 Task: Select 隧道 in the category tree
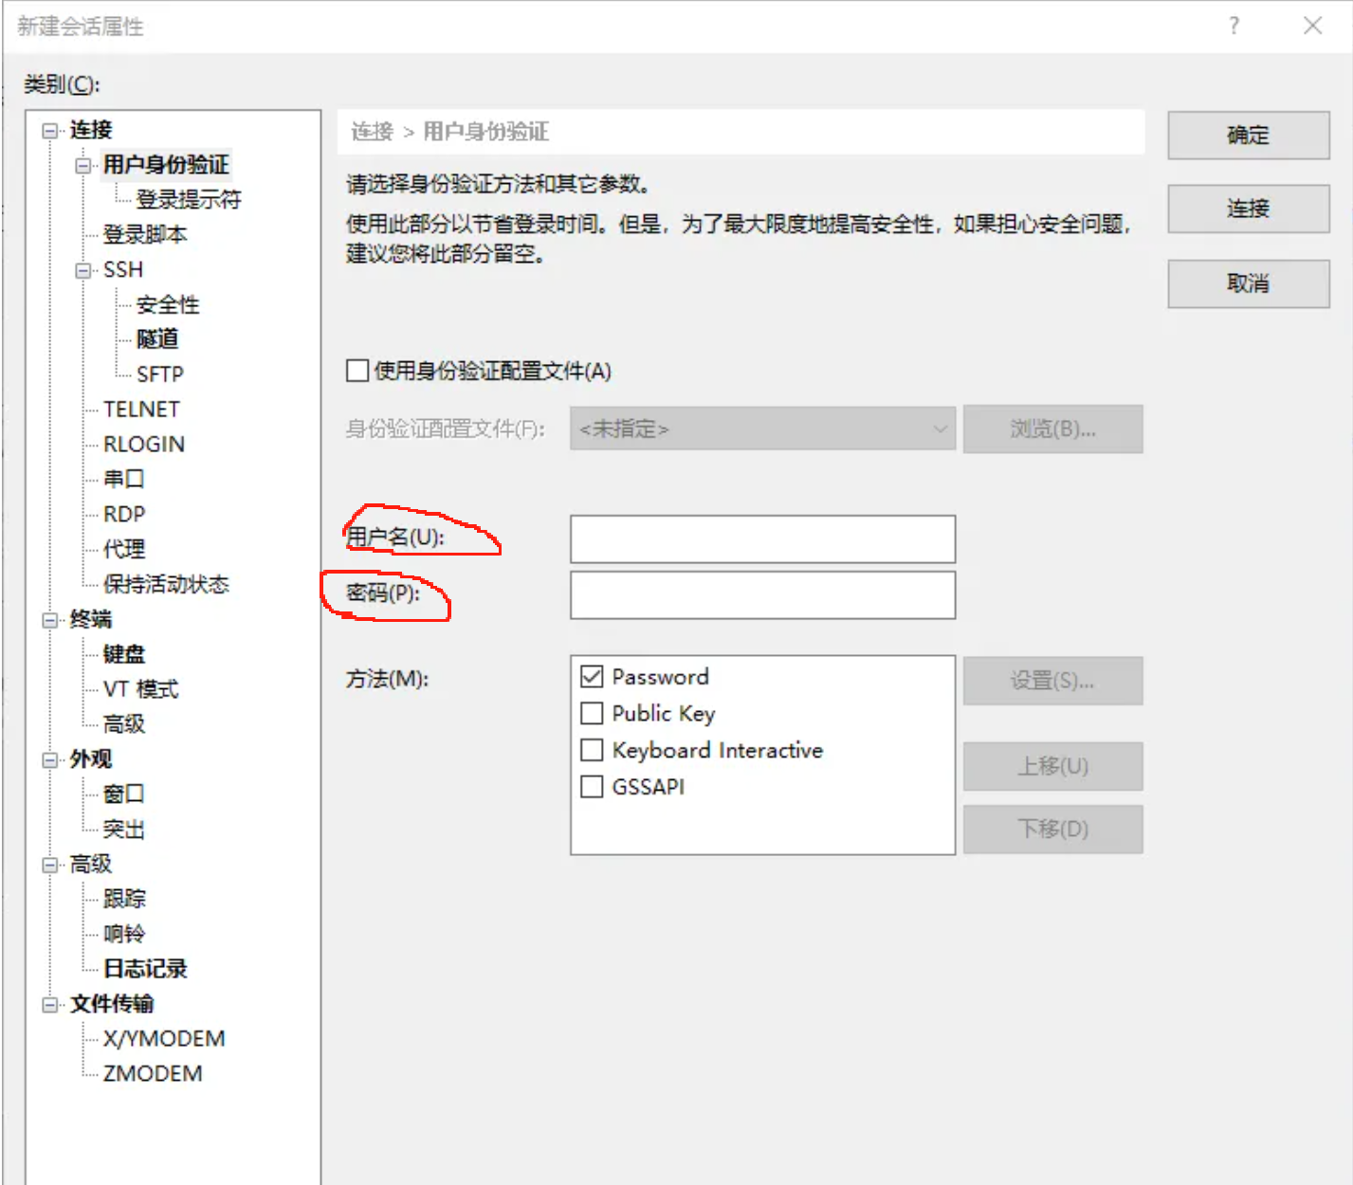[x=157, y=338]
